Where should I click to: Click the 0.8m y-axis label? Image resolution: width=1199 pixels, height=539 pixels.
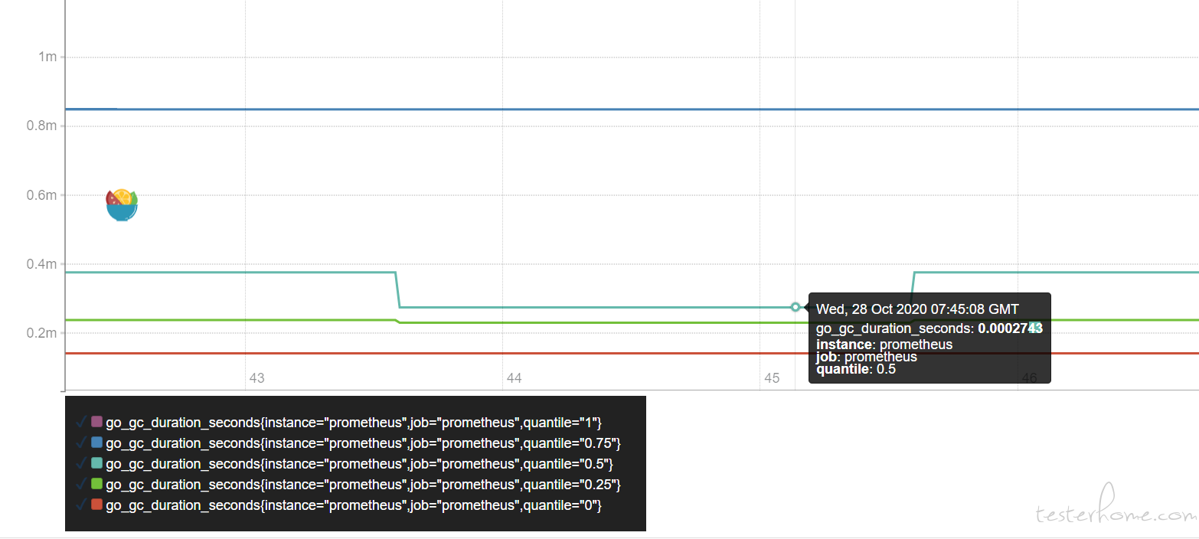(x=41, y=126)
